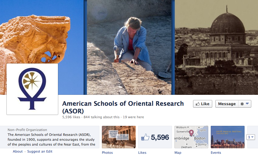Open the Message button
The height and width of the screenshot is (155, 258).
(227, 104)
